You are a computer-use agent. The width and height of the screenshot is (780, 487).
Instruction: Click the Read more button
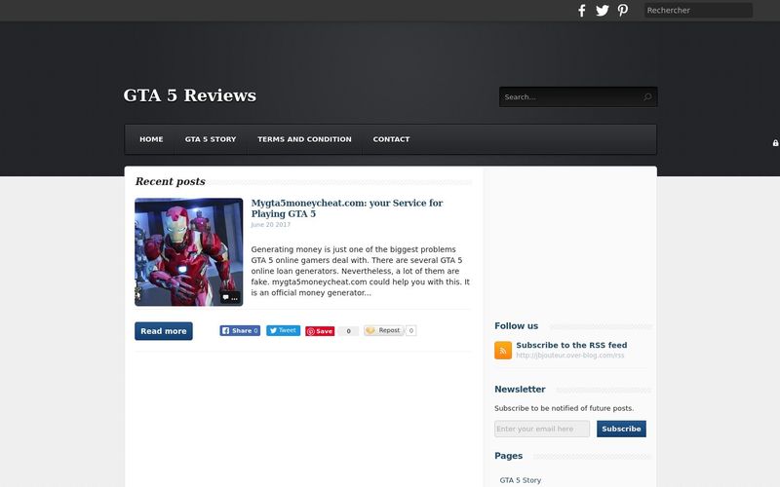click(164, 331)
